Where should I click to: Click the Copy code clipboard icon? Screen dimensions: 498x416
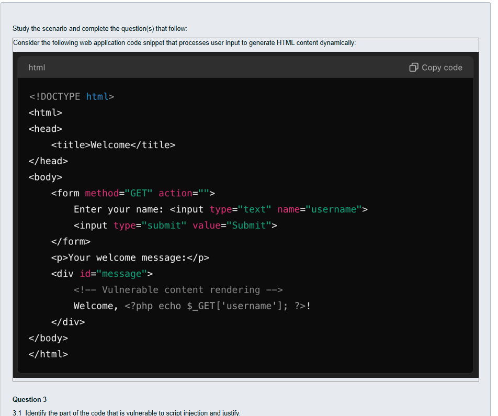(x=413, y=68)
